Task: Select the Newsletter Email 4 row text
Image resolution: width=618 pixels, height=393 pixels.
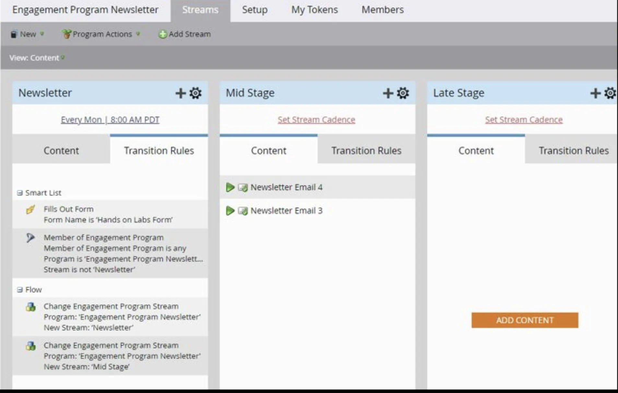Action: point(286,187)
